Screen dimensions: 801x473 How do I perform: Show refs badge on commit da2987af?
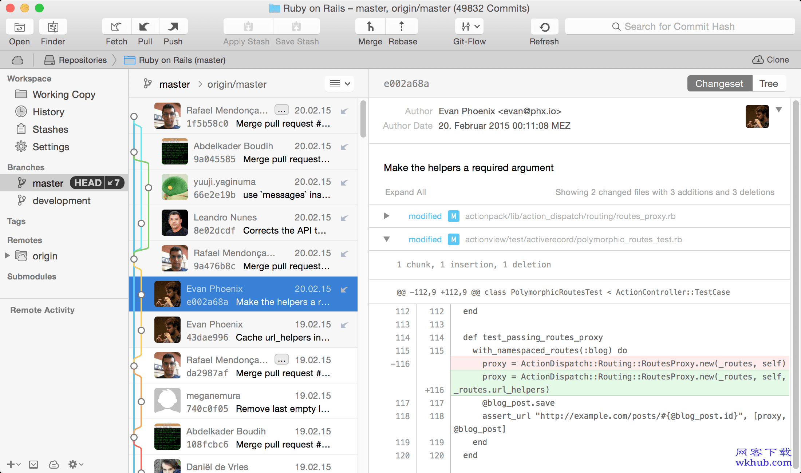281,359
